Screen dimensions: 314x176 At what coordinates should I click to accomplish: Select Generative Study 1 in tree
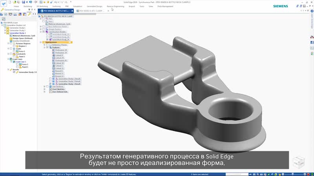17,28
